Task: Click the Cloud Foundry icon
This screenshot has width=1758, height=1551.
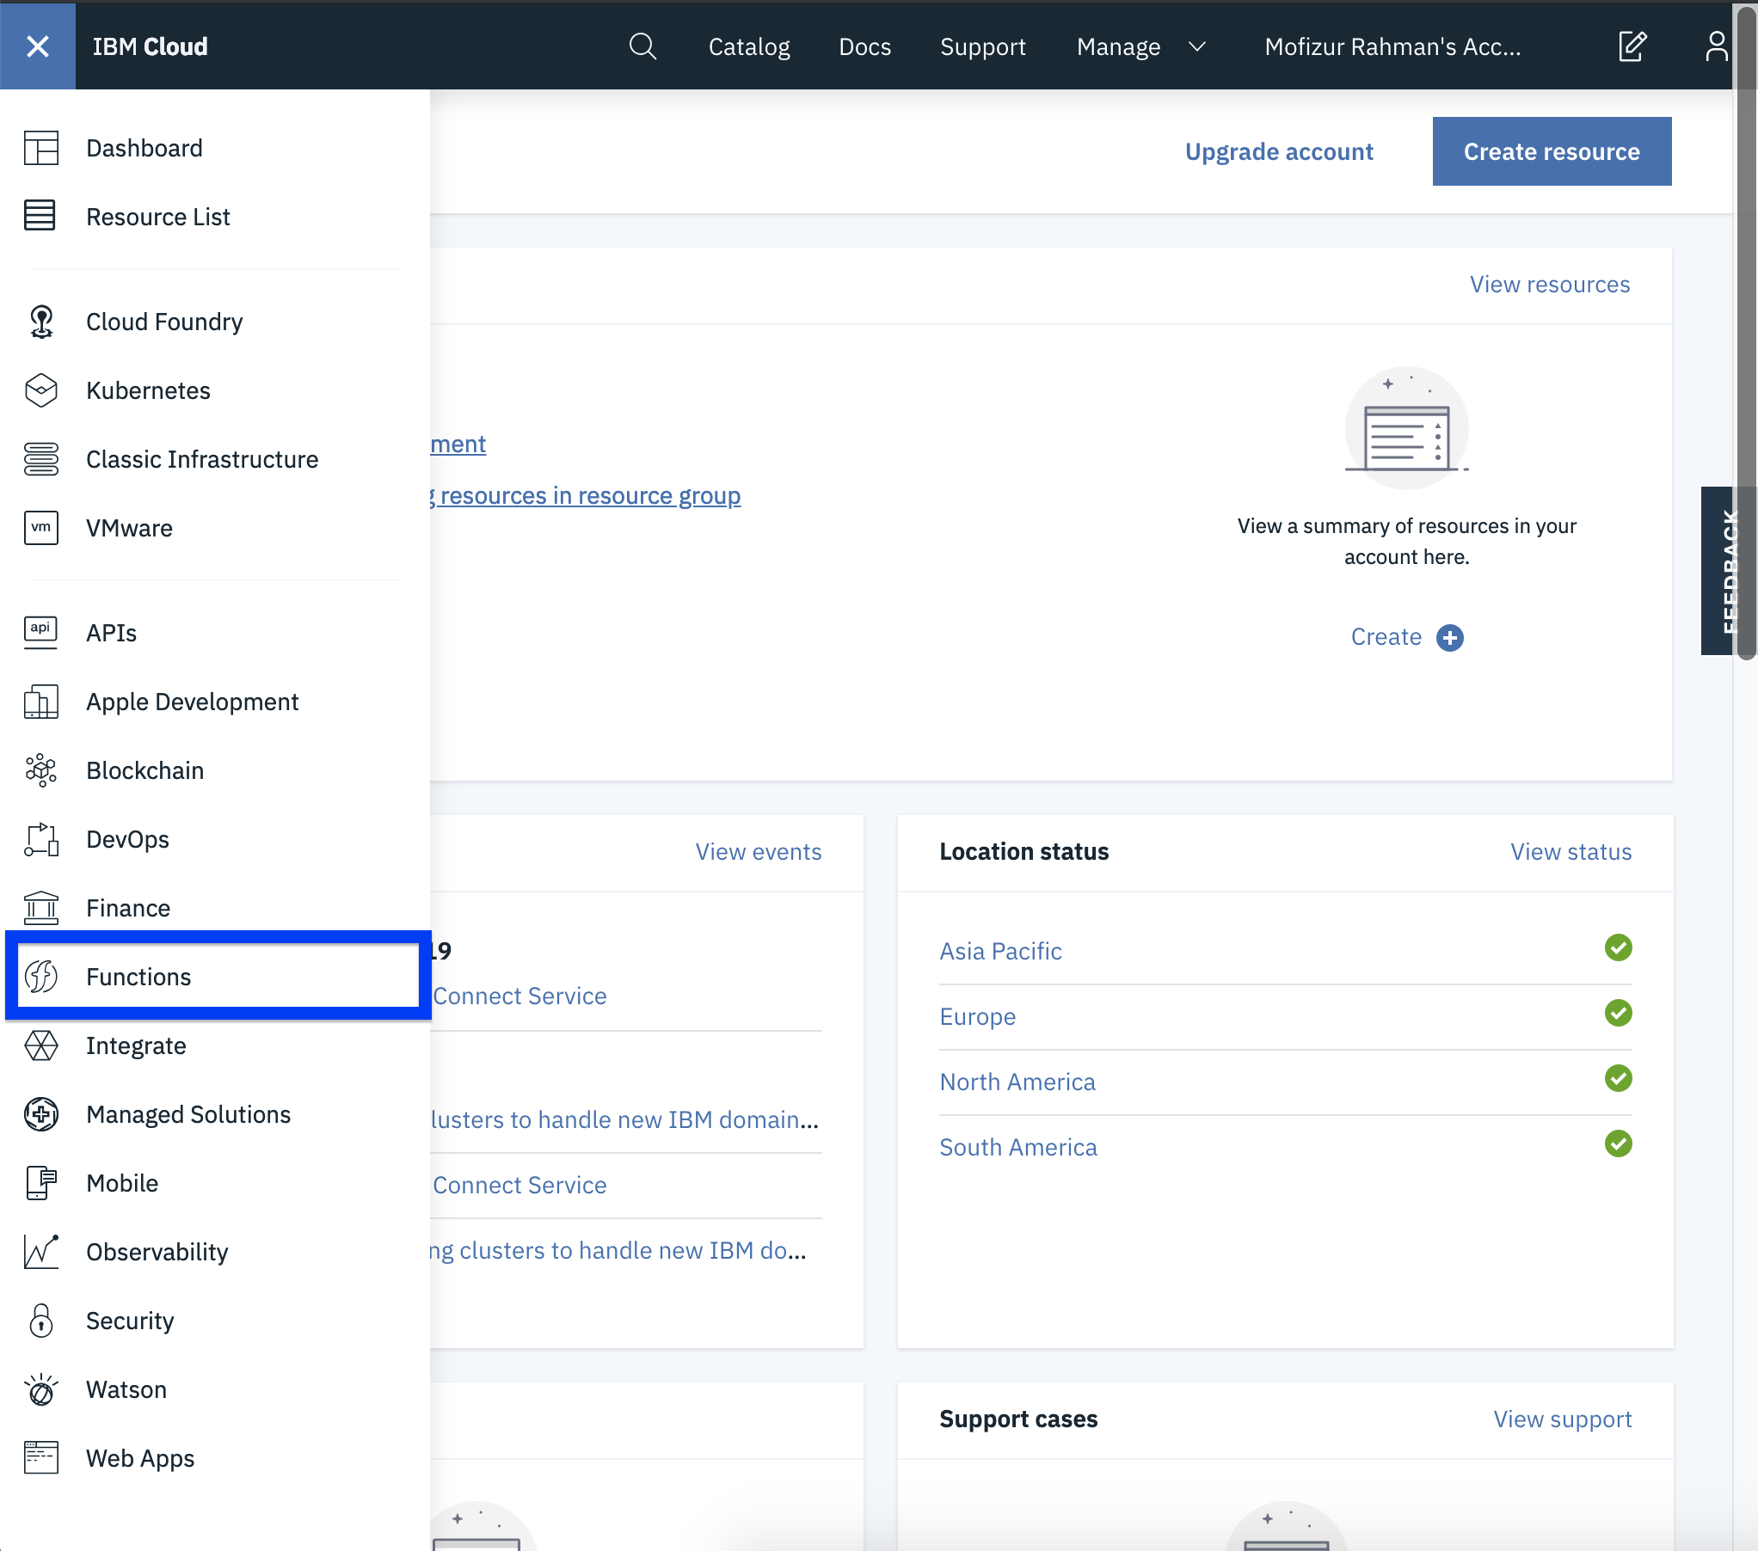Action: (41, 322)
